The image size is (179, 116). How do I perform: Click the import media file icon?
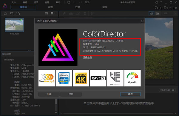click(5, 13)
